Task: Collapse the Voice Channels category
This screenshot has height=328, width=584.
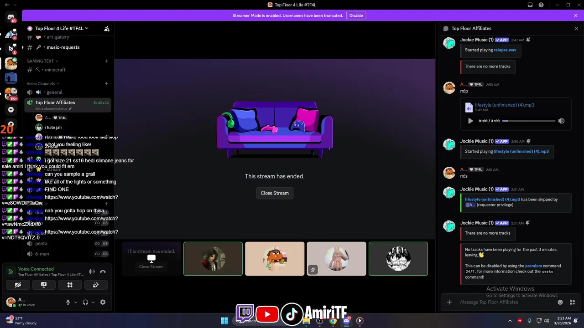Action: click(42, 84)
